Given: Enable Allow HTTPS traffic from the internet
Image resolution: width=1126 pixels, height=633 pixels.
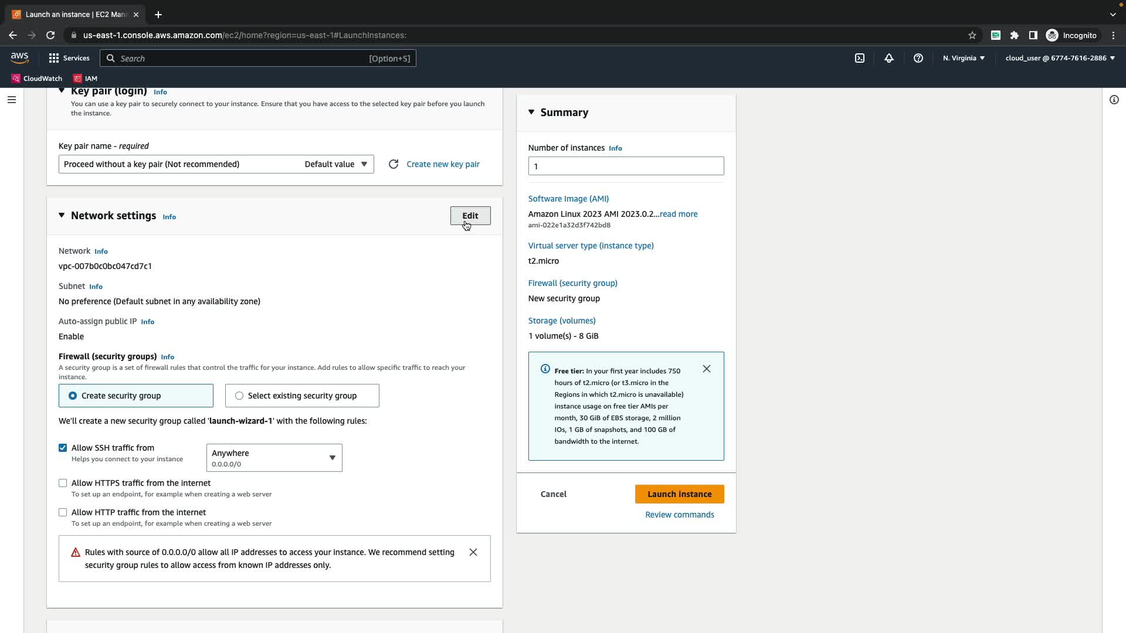Looking at the screenshot, I should pos(63,483).
